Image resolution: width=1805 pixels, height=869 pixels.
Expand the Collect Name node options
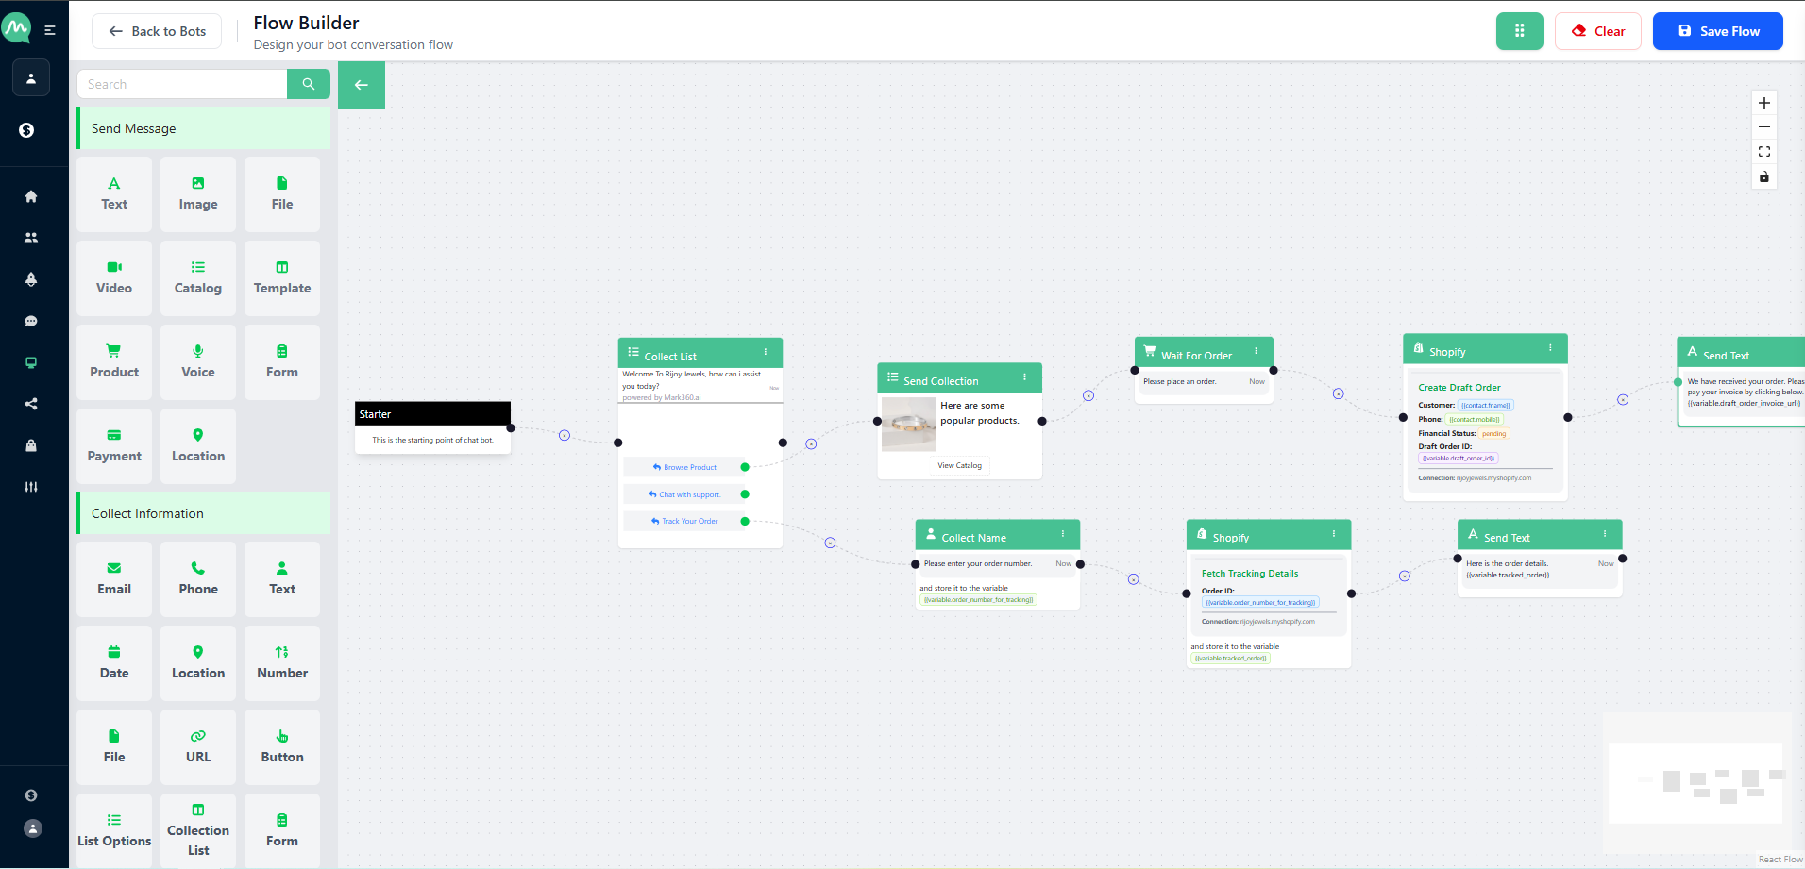(1063, 534)
